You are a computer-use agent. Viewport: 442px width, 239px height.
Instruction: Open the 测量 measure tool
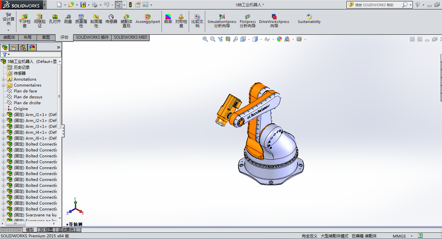(68, 19)
